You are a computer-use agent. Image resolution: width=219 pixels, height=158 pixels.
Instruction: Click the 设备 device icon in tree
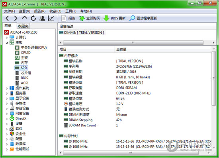(12, 124)
